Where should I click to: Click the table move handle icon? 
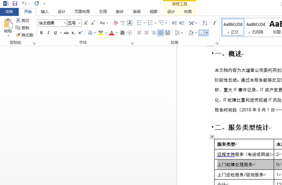(x=212, y=137)
